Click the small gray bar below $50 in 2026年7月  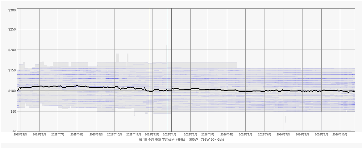pyautogui.click(x=285, y=119)
